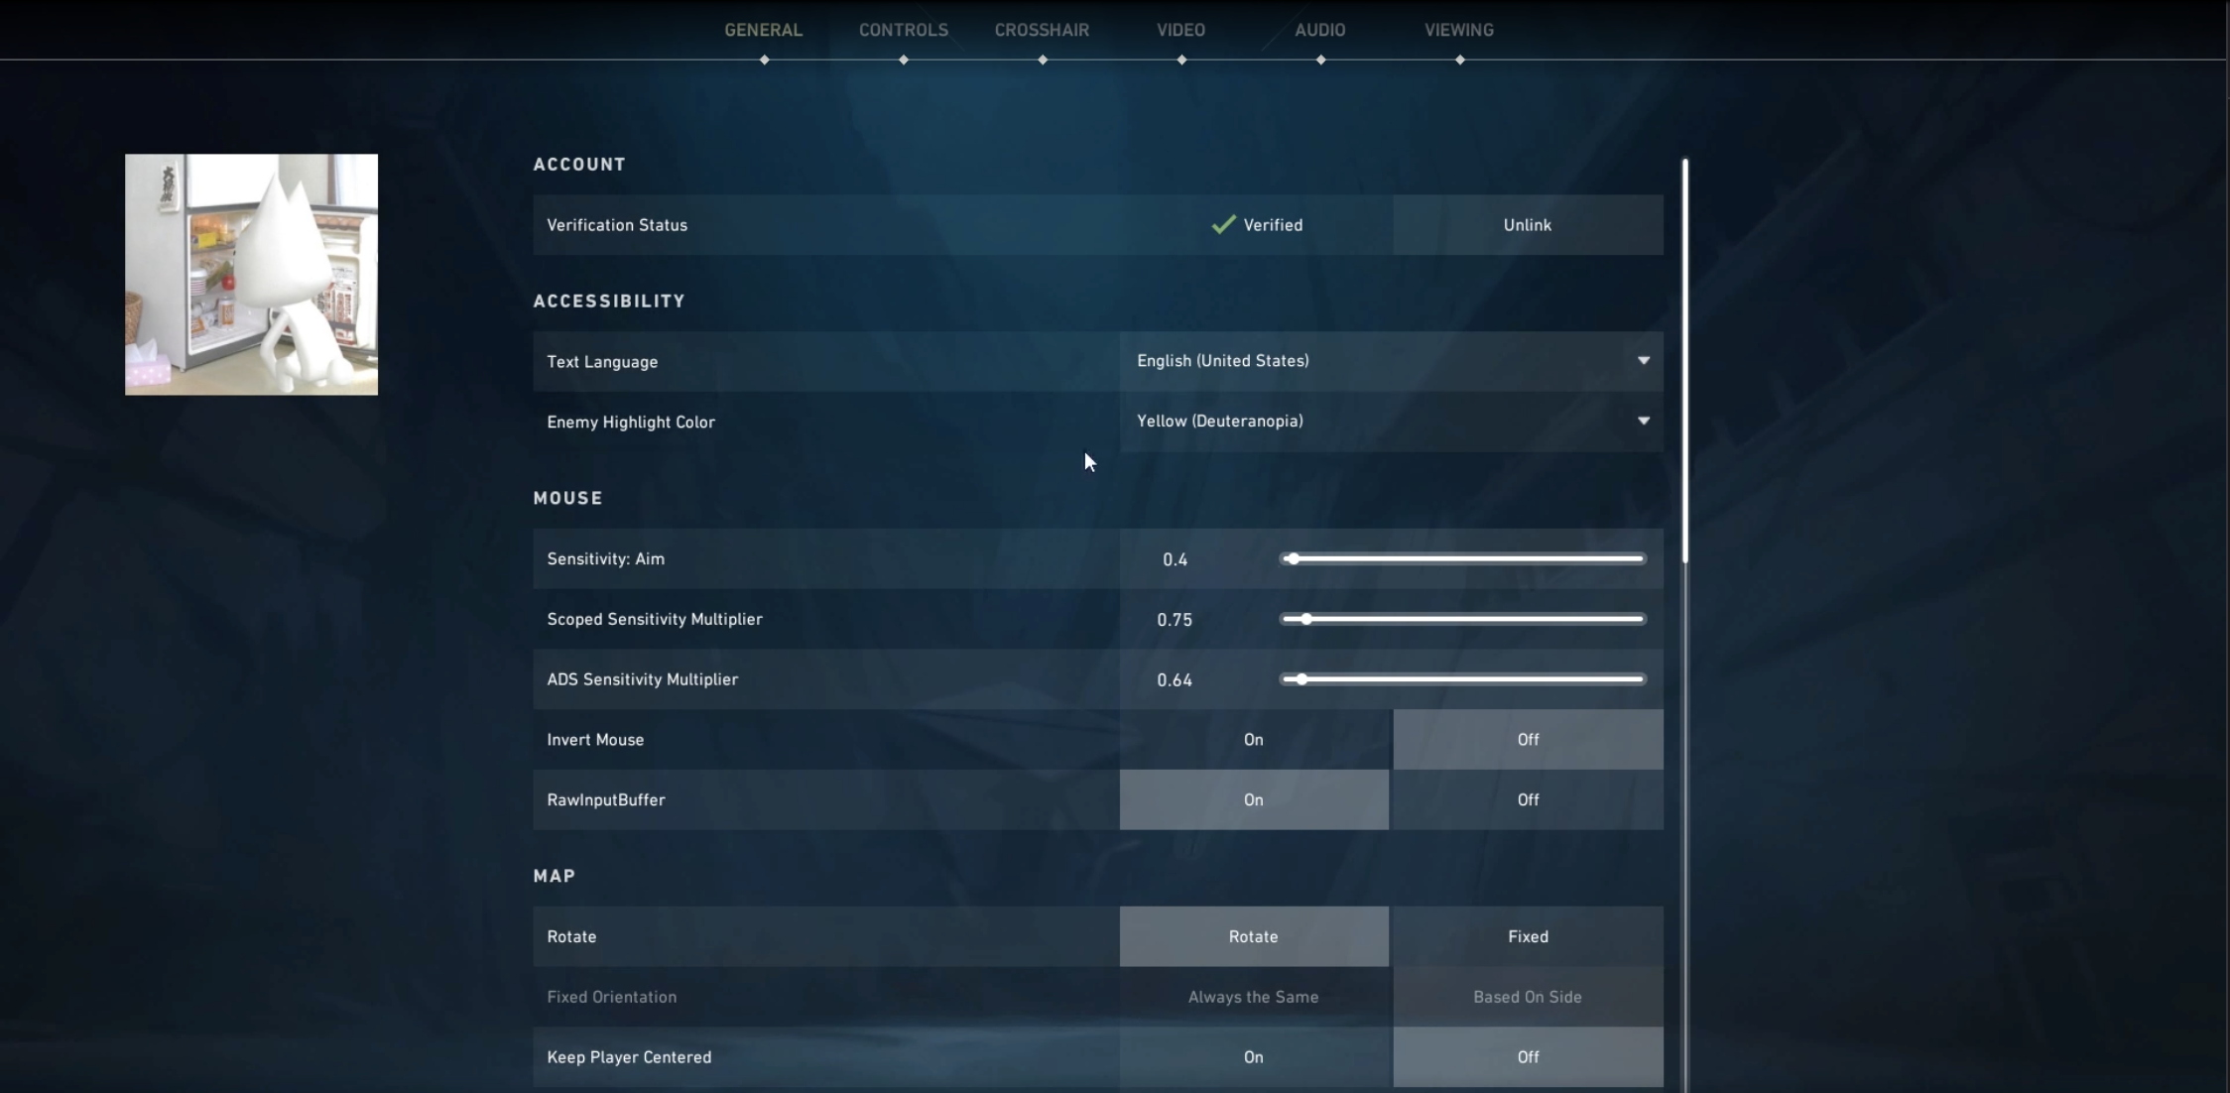Open the CROSSHAIR tab
The image size is (2230, 1093).
[1042, 30]
